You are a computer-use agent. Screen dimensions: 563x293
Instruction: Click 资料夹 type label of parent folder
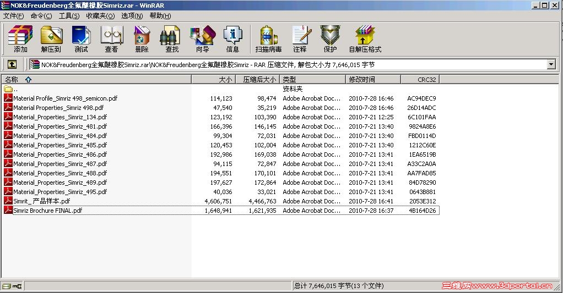click(x=293, y=89)
